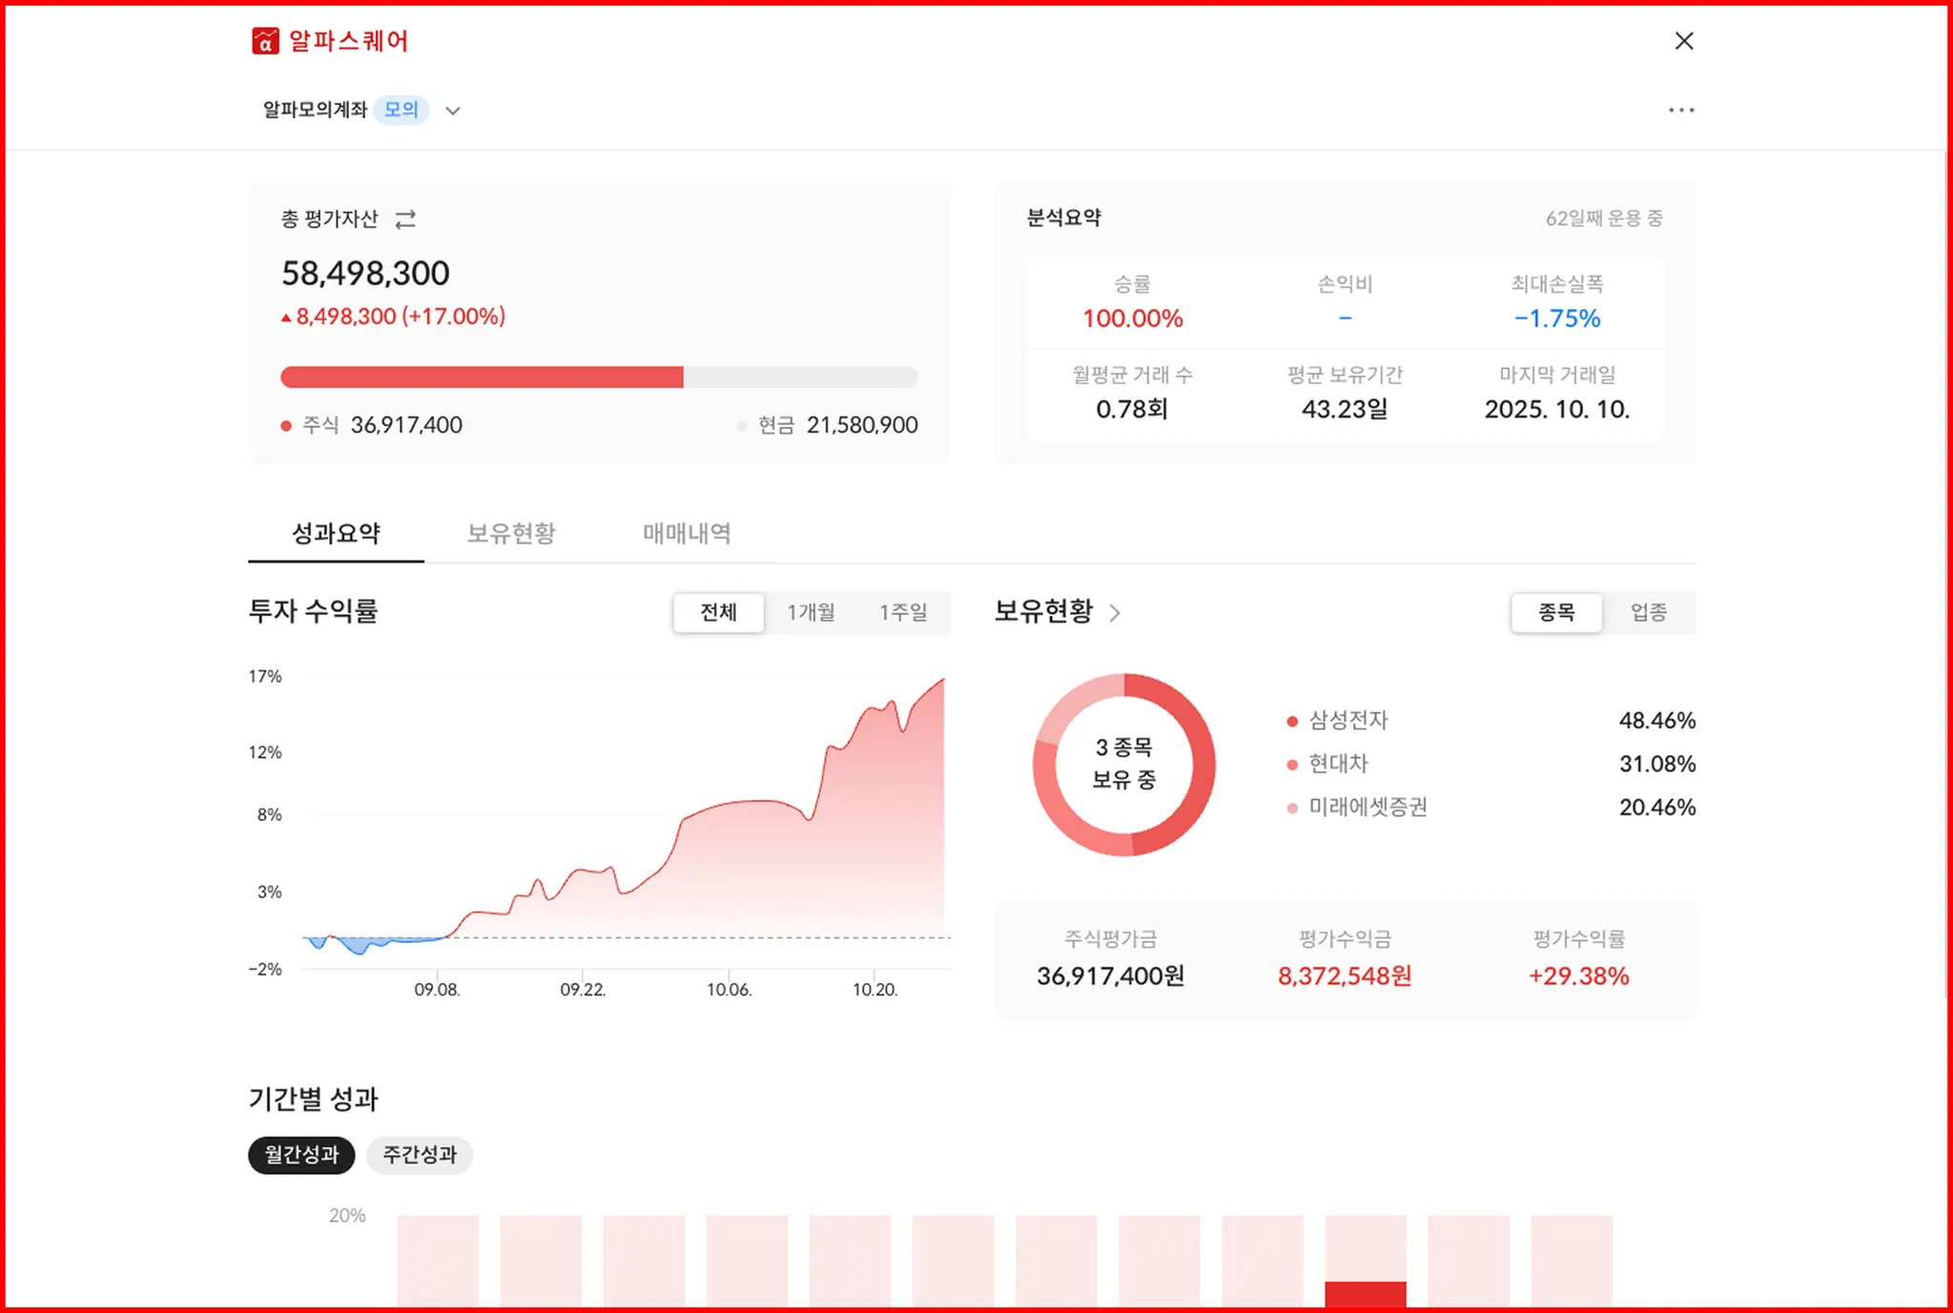
Task: Click the 모의 account badge
Action: 401,110
